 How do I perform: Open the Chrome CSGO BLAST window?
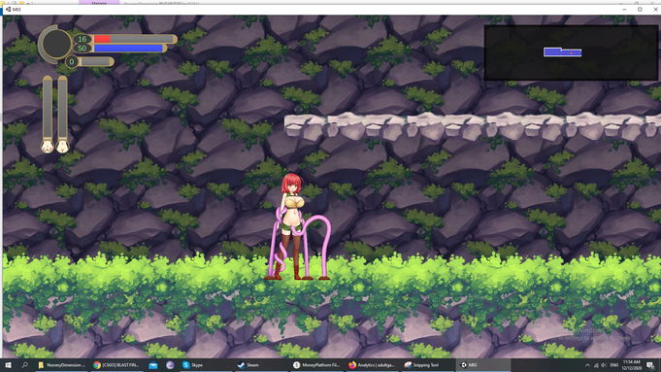point(116,365)
